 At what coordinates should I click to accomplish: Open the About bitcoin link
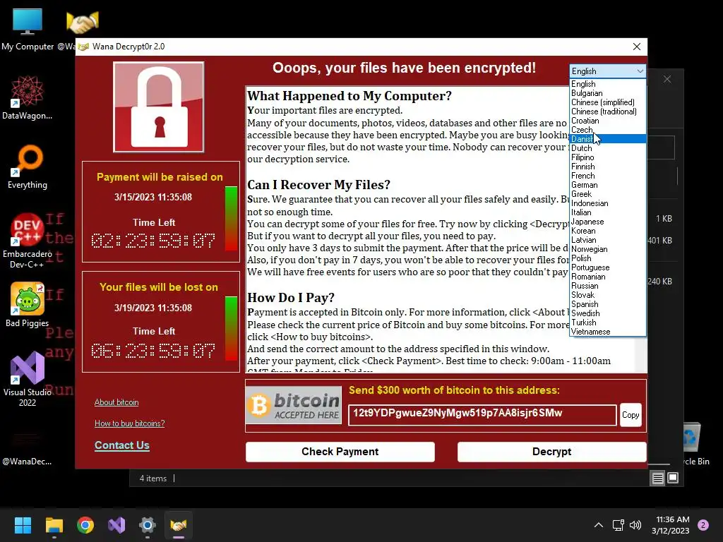(116, 402)
